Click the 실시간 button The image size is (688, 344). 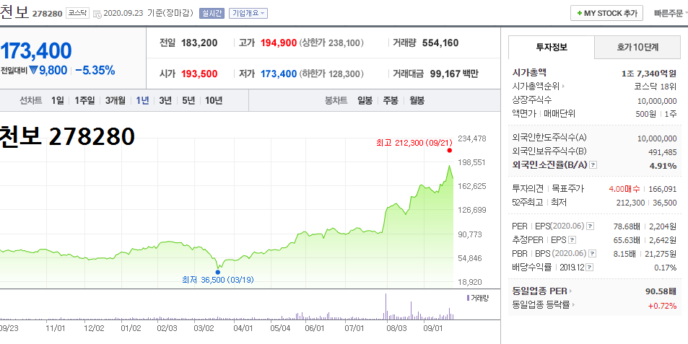tap(212, 13)
